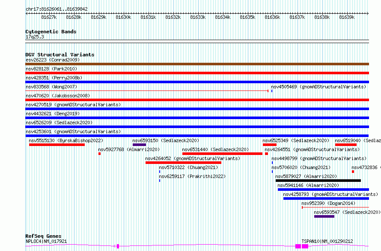Click the magenta NPLOC4 exon block
The width and height of the screenshot is (381, 251).
(118, 246)
